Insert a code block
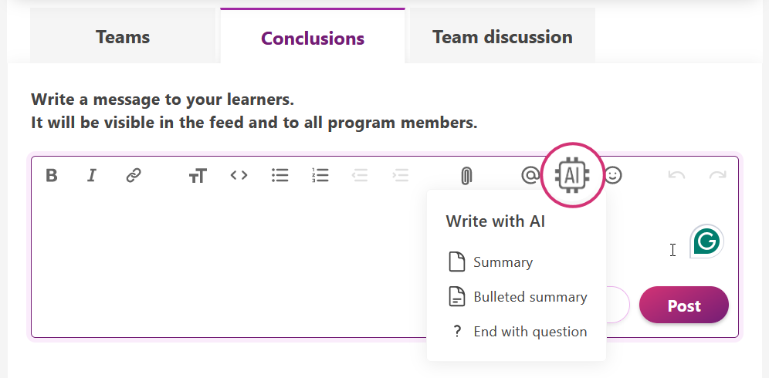This screenshot has width=769, height=378. 239,176
